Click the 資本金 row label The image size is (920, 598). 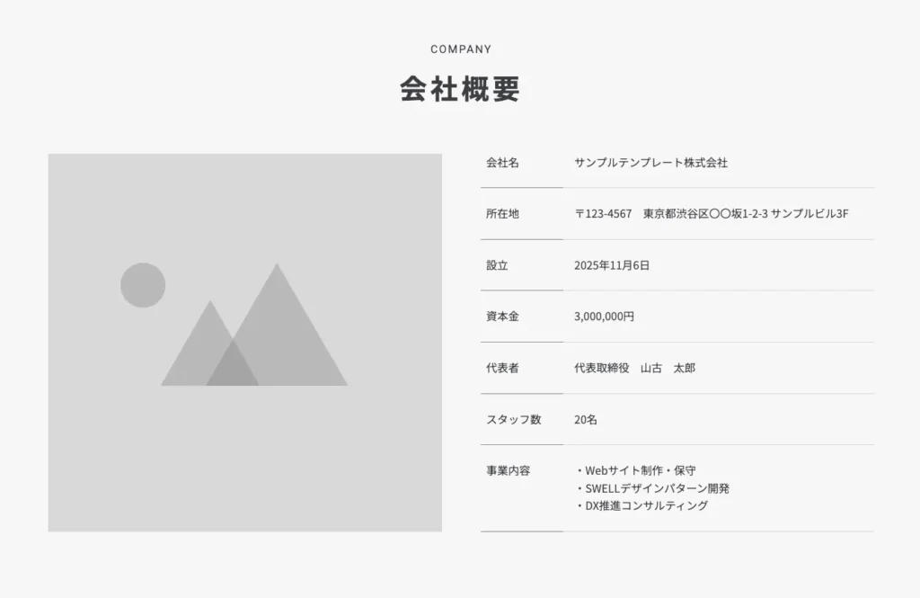click(x=500, y=317)
